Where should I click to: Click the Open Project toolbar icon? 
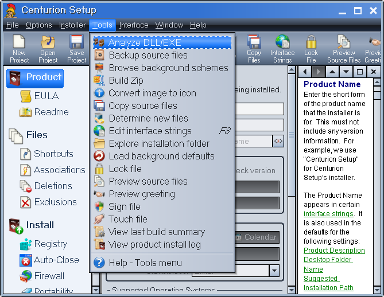click(48, 49)
